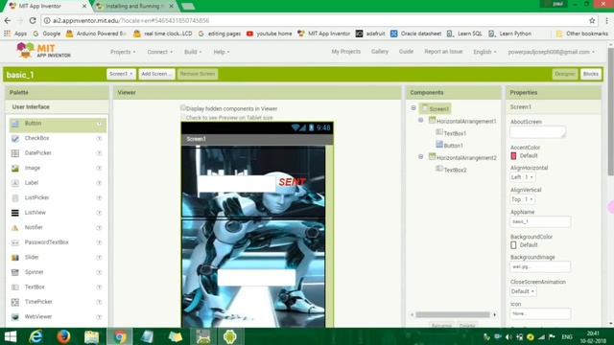Click the BackgroundColor Default color swatch

click(513, 245)
